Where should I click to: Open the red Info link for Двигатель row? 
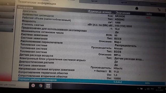pyautogui.click(x=148, y=18)
